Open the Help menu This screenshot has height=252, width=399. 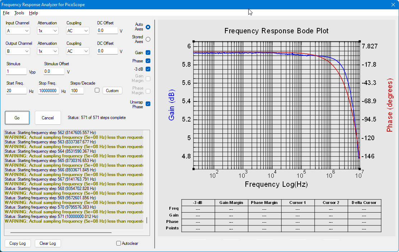point(33,13)
